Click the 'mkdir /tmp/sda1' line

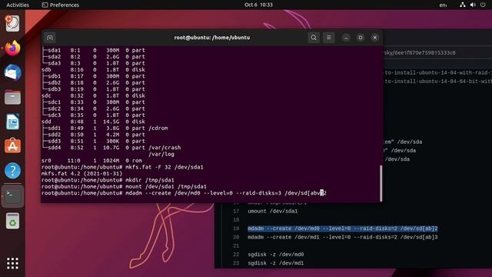(108, 180)
